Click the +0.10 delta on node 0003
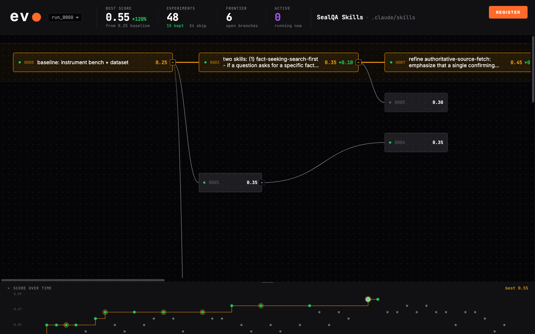 pyautogui.click(x=346, y=62)
